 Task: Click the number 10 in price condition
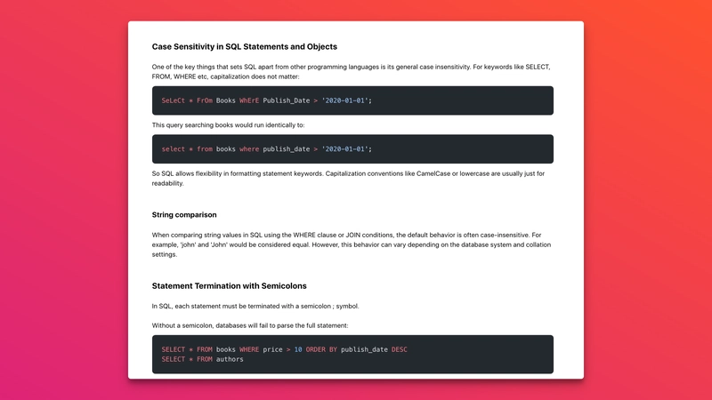pos(298,349)
